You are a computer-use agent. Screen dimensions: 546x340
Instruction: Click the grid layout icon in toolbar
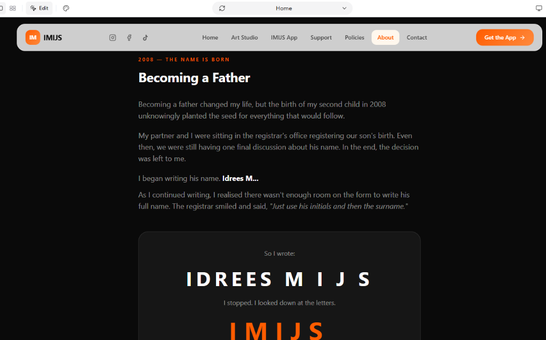coord(13,8)
